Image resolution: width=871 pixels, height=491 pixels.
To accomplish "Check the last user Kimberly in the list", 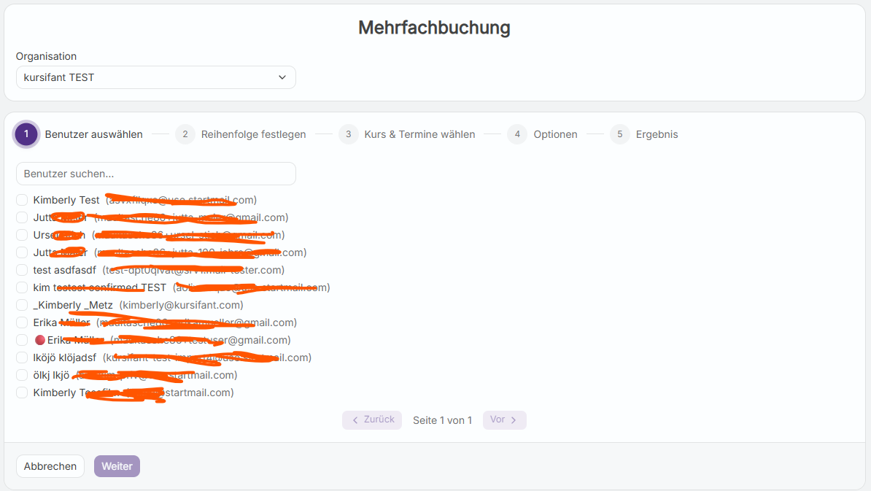I will pos(21,392).
